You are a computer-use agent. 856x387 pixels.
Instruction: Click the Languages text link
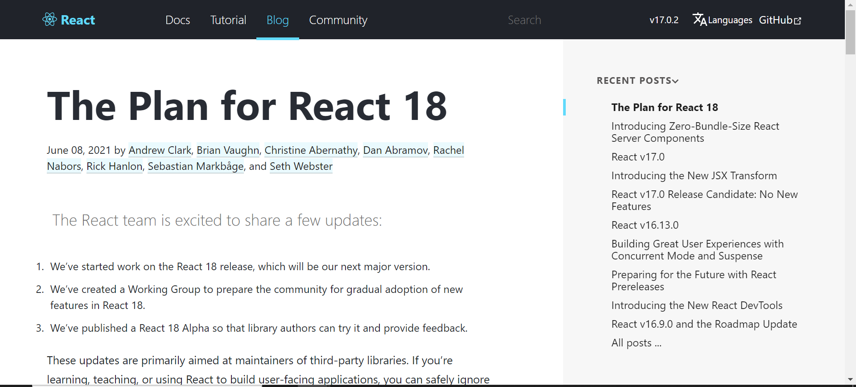pyautogui.click(x=730, y=20)
